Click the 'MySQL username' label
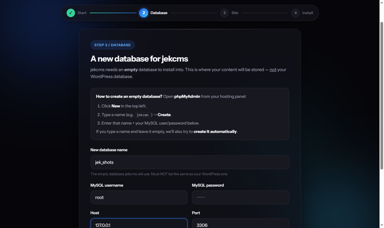Image resolution: width=384 pixels, height=228 pixels. tap(107, 185)
